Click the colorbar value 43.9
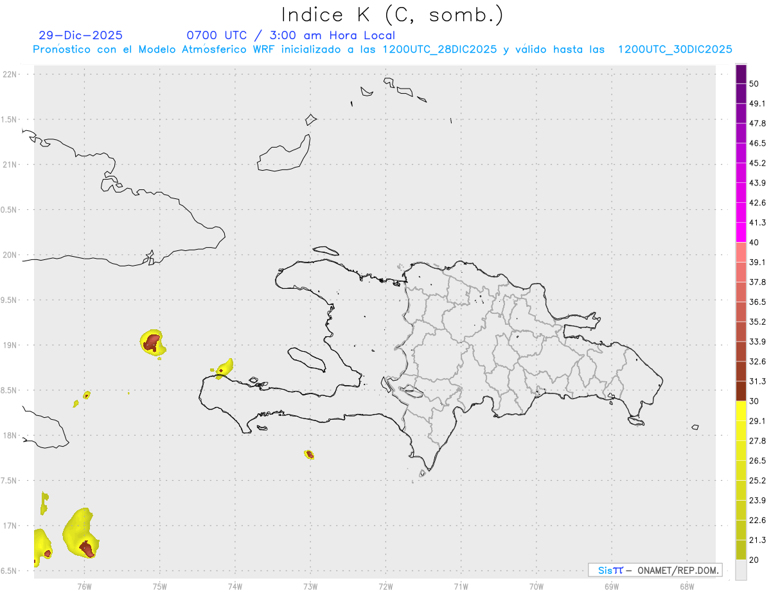771x595 pixels. [758, 183]
